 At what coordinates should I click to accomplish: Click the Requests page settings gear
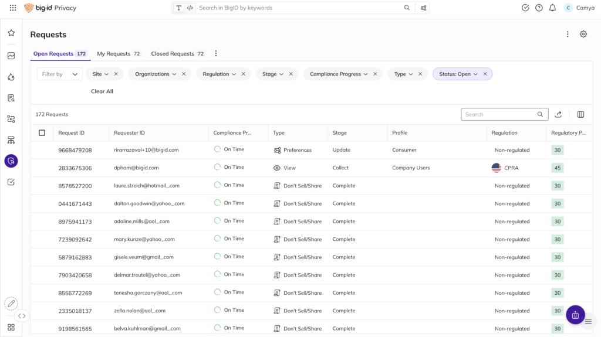click(583, 35)
